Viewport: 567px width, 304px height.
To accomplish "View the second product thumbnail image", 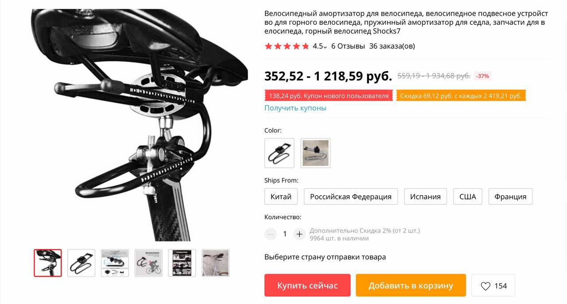I will point(82,263).
